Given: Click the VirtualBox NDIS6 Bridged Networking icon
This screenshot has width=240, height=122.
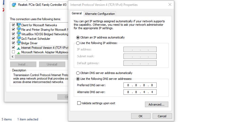Looking at the screenshot, I should tap(19, 34).
